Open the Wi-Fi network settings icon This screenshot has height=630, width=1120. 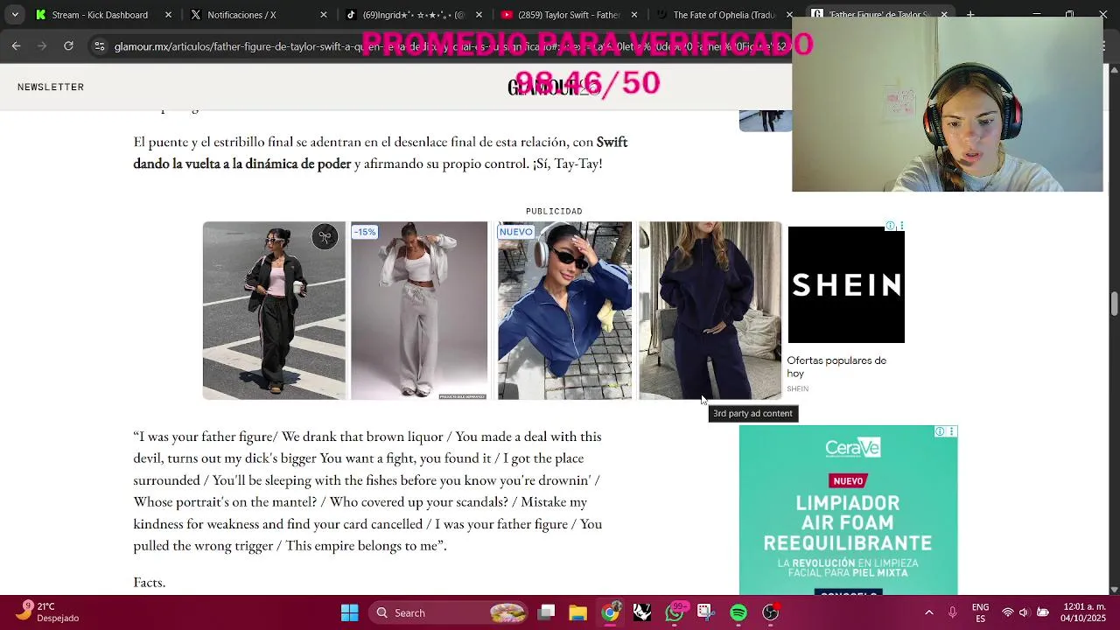[x=1008, y=612]
